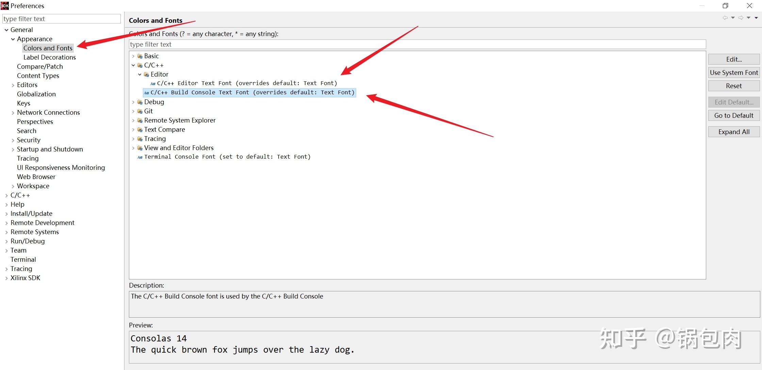The height and width of the screenshot is (370, 762).
Task: Expand View and Editor Folders category
Action: (133, 148)
